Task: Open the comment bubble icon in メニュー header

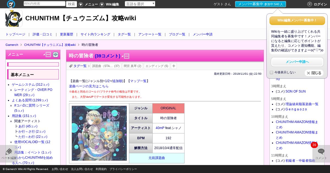Action: (56, 55)
